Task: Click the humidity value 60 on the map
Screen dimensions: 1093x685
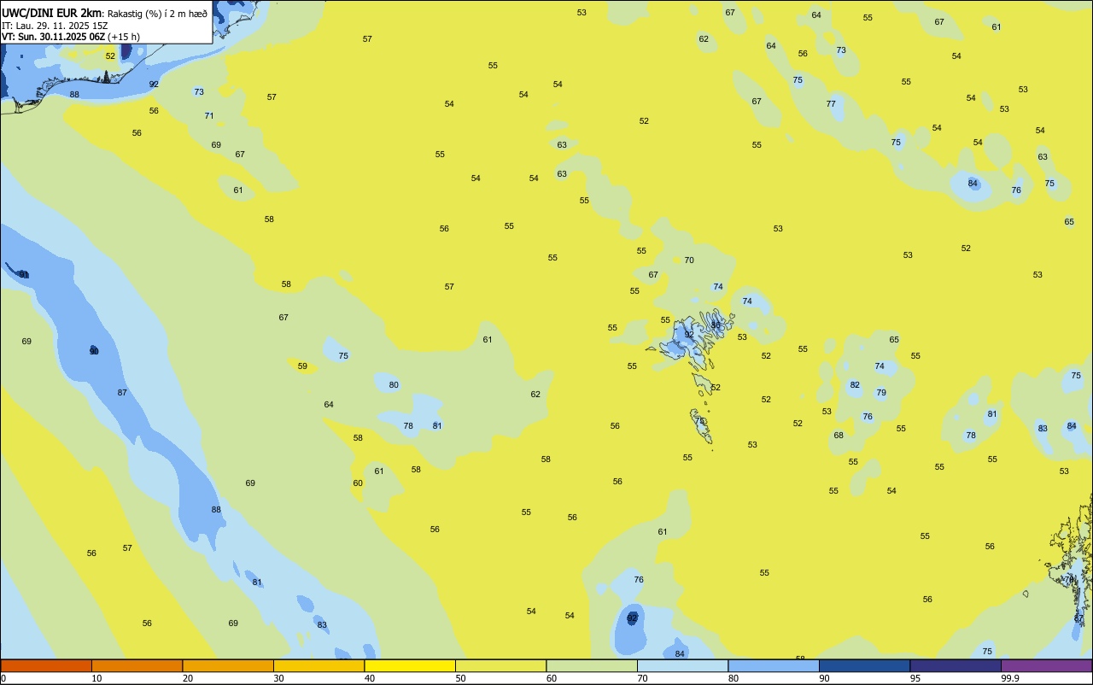Action: click(x=358, y=483)
